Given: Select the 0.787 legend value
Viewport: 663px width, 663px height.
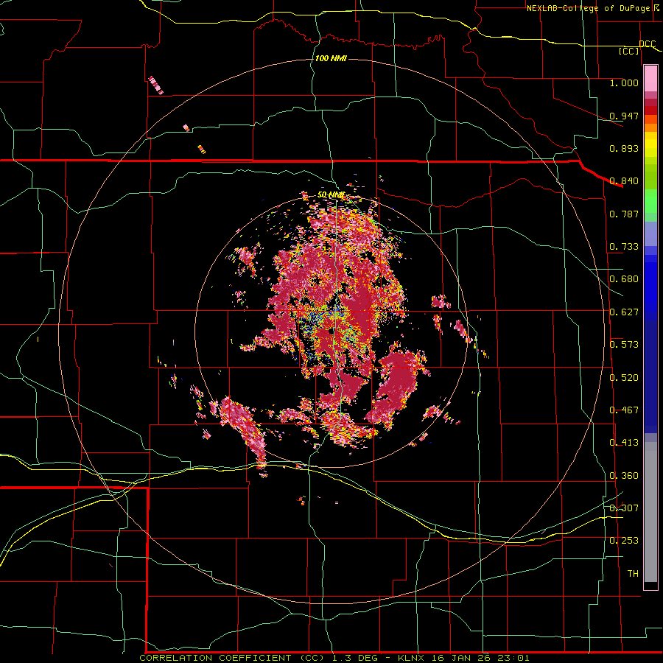Looking at the screenshot, I should [x=624, y=214].
